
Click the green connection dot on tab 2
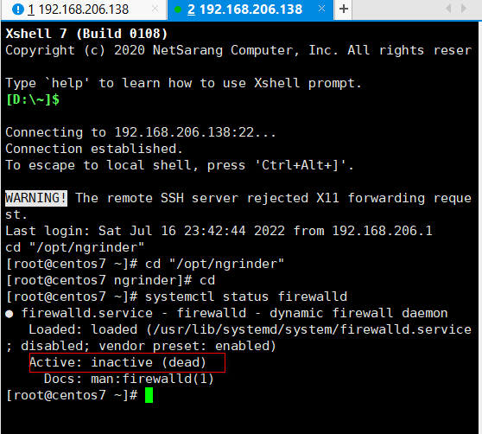(x=178, y=10)
